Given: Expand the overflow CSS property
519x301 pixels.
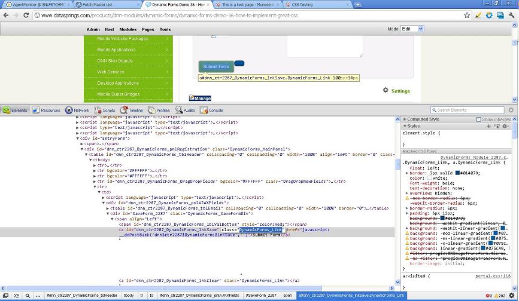Looking at the screenshot, I should (407, 193).
